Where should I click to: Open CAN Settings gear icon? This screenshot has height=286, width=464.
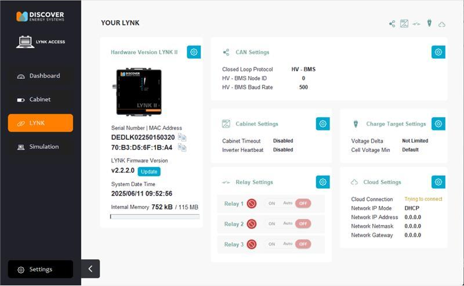coord(438,52)
